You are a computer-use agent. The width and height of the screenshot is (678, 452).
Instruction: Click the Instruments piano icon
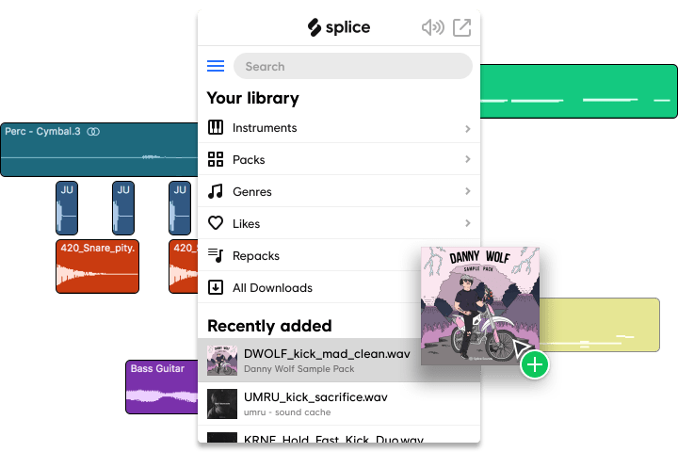(x=216, y=128)
